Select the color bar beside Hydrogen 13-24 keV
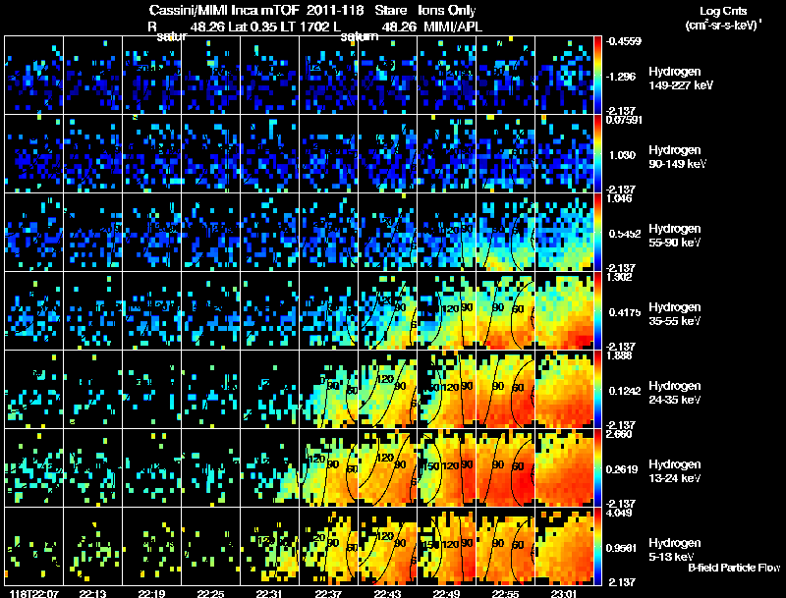Viewport: 786px width, 598px height. 597,468
